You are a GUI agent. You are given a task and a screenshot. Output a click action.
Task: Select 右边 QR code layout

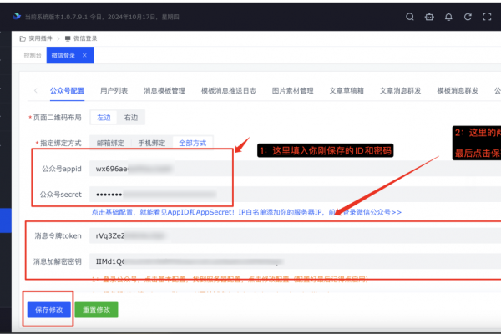131,118
